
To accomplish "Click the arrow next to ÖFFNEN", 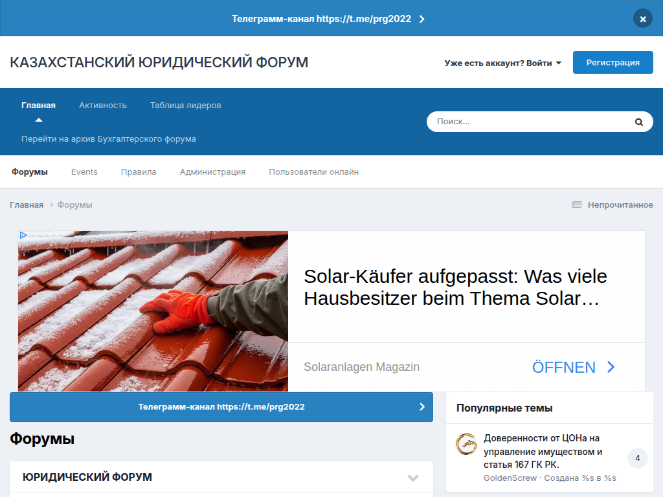I will pos(611,368).
